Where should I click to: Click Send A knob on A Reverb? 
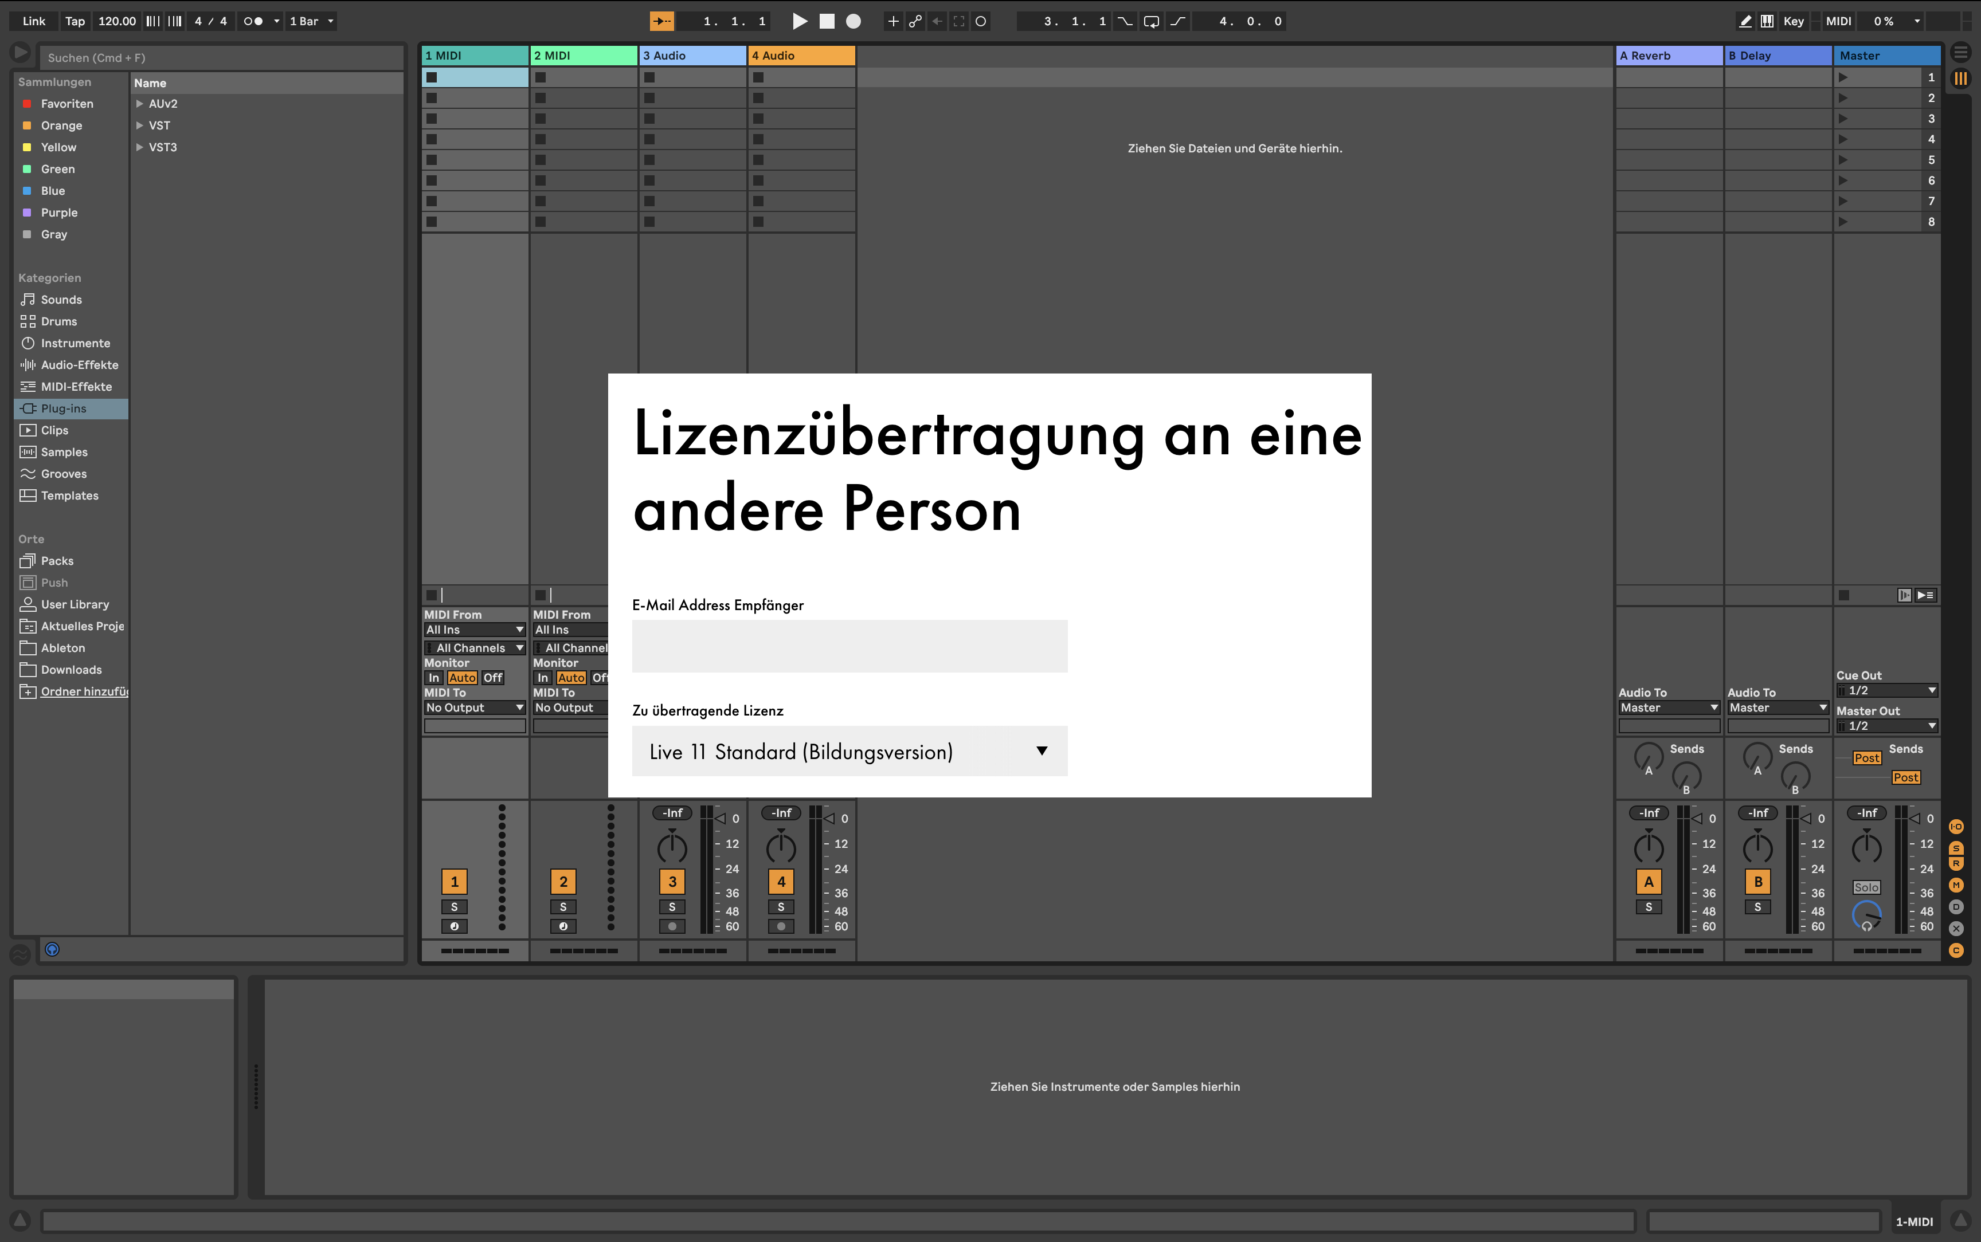tap(1648, 757)
